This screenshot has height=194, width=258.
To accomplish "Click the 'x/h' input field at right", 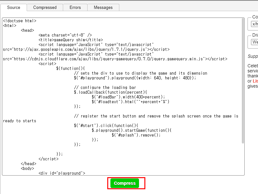I will [255, 24].
